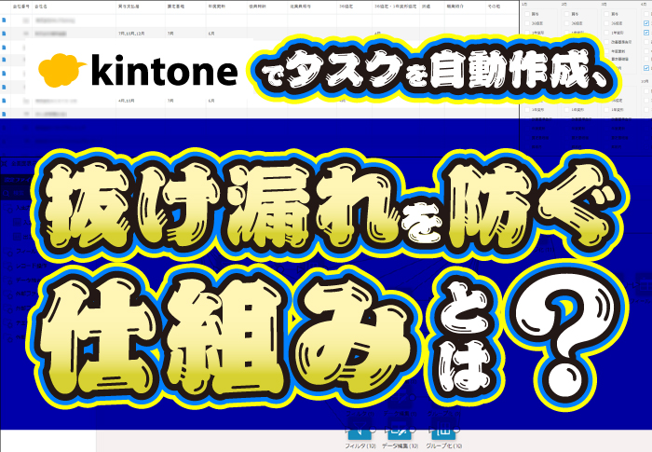Tick the 36協定 checkbox under 2月
Screen dimensions: 652x452
(x=566, y=23)
